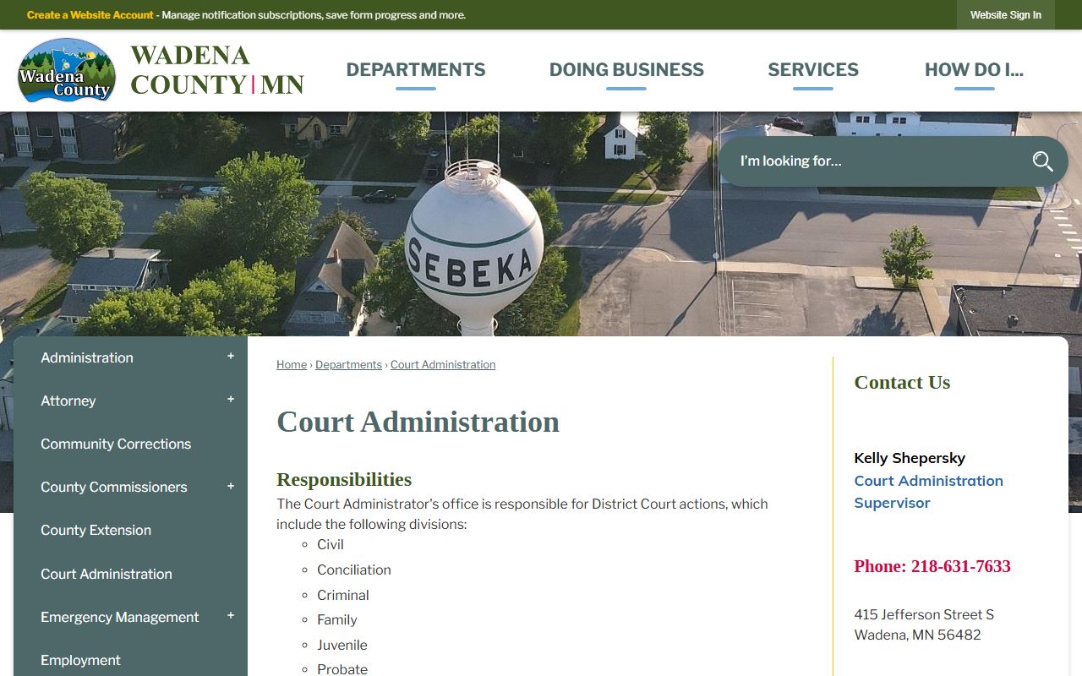Click the 415 Jefferson Street S address
Image resolution: width=1082 pixels, height=676 pixels.
[x=924, y=614]
